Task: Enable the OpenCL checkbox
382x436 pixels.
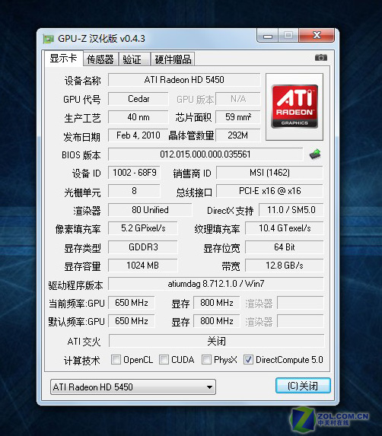Action: tap(116, 359)
